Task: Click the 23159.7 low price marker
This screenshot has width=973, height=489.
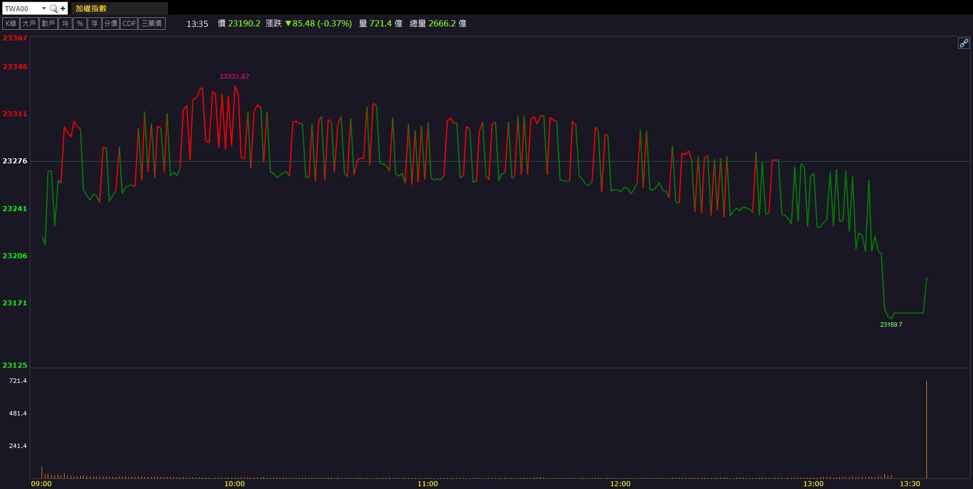Action: point(891,325)
